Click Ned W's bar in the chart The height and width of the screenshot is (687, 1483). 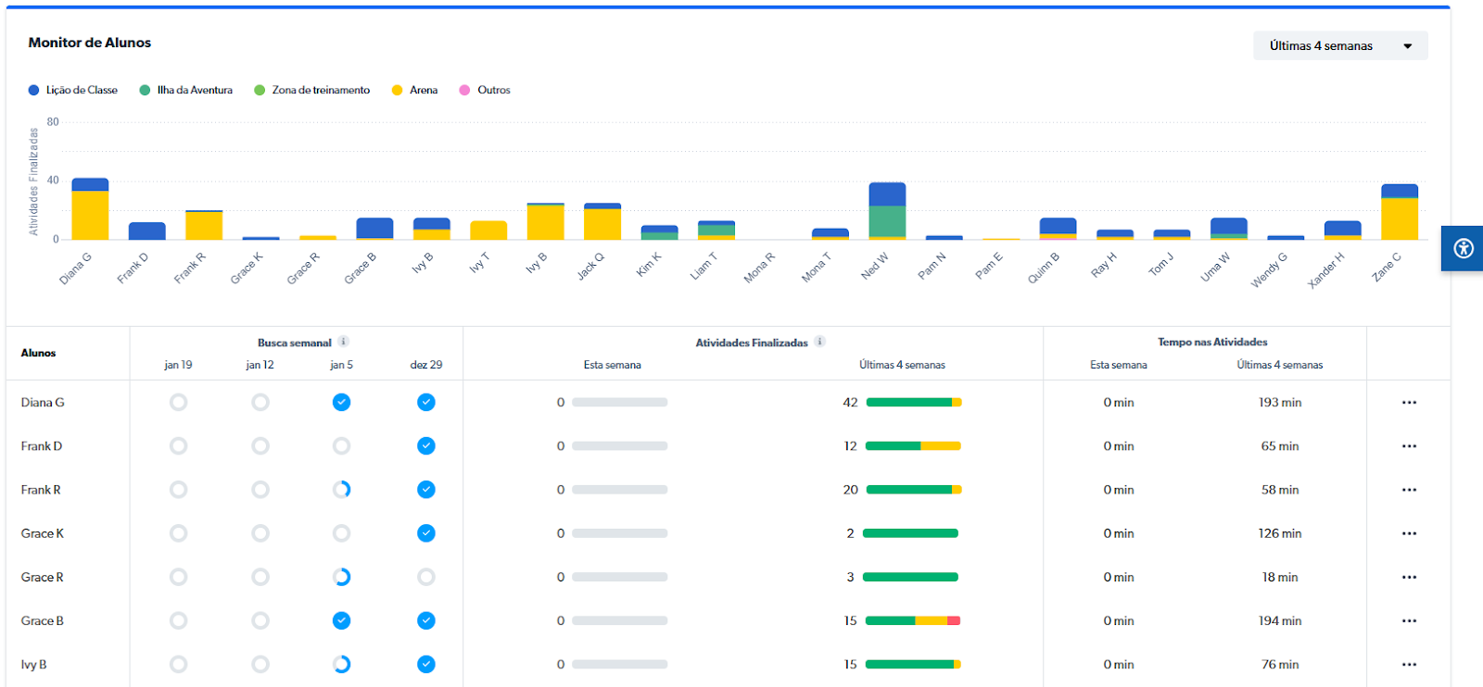pyautogui.click(x=887, y=211)
